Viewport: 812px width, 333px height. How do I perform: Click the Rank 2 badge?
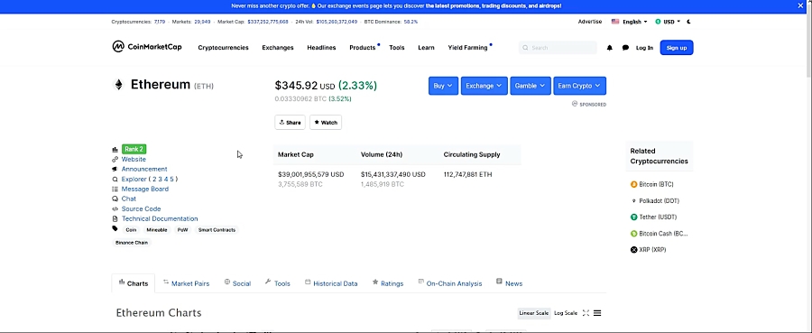(x=134, y=149)
